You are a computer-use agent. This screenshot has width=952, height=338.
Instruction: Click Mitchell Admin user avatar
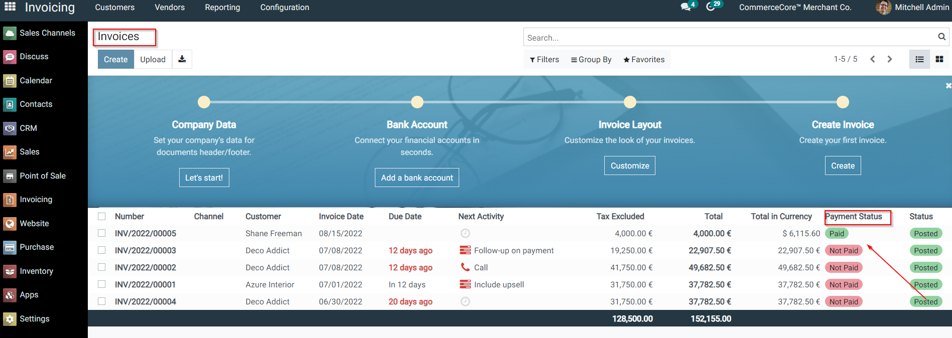click(x=884, y=8)
